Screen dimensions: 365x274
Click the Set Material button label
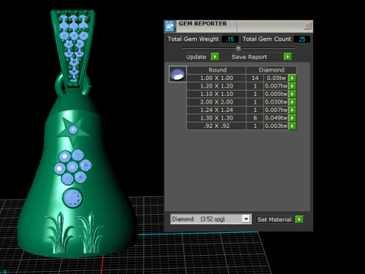[x=275, y=219]
